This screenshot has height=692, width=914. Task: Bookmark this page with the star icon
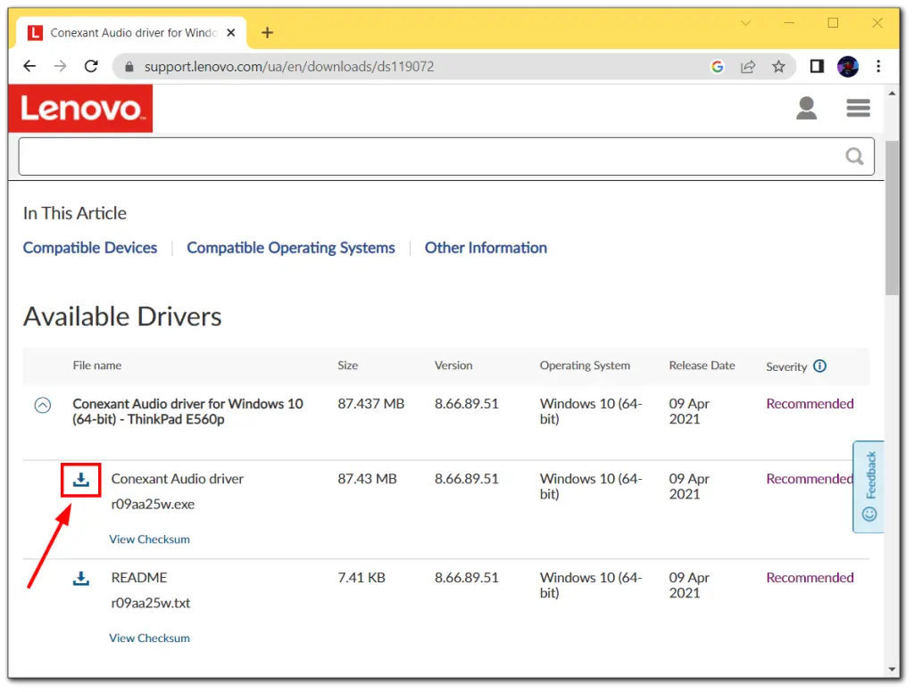(778, 66)
